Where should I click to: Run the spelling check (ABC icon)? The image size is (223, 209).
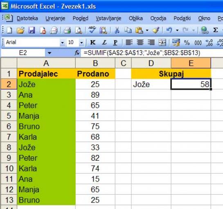92,30
